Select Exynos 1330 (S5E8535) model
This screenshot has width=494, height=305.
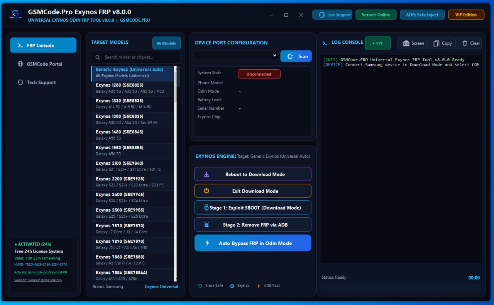click(x=132, y=104)
